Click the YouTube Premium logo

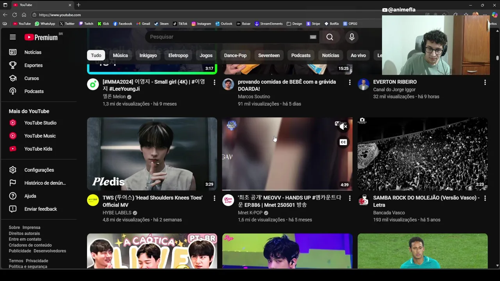41,37
